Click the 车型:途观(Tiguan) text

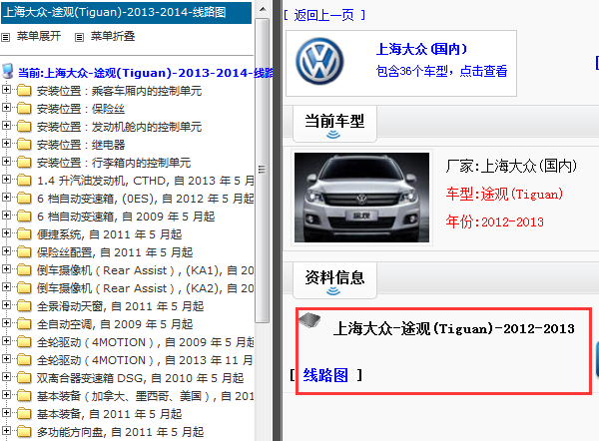504,194
